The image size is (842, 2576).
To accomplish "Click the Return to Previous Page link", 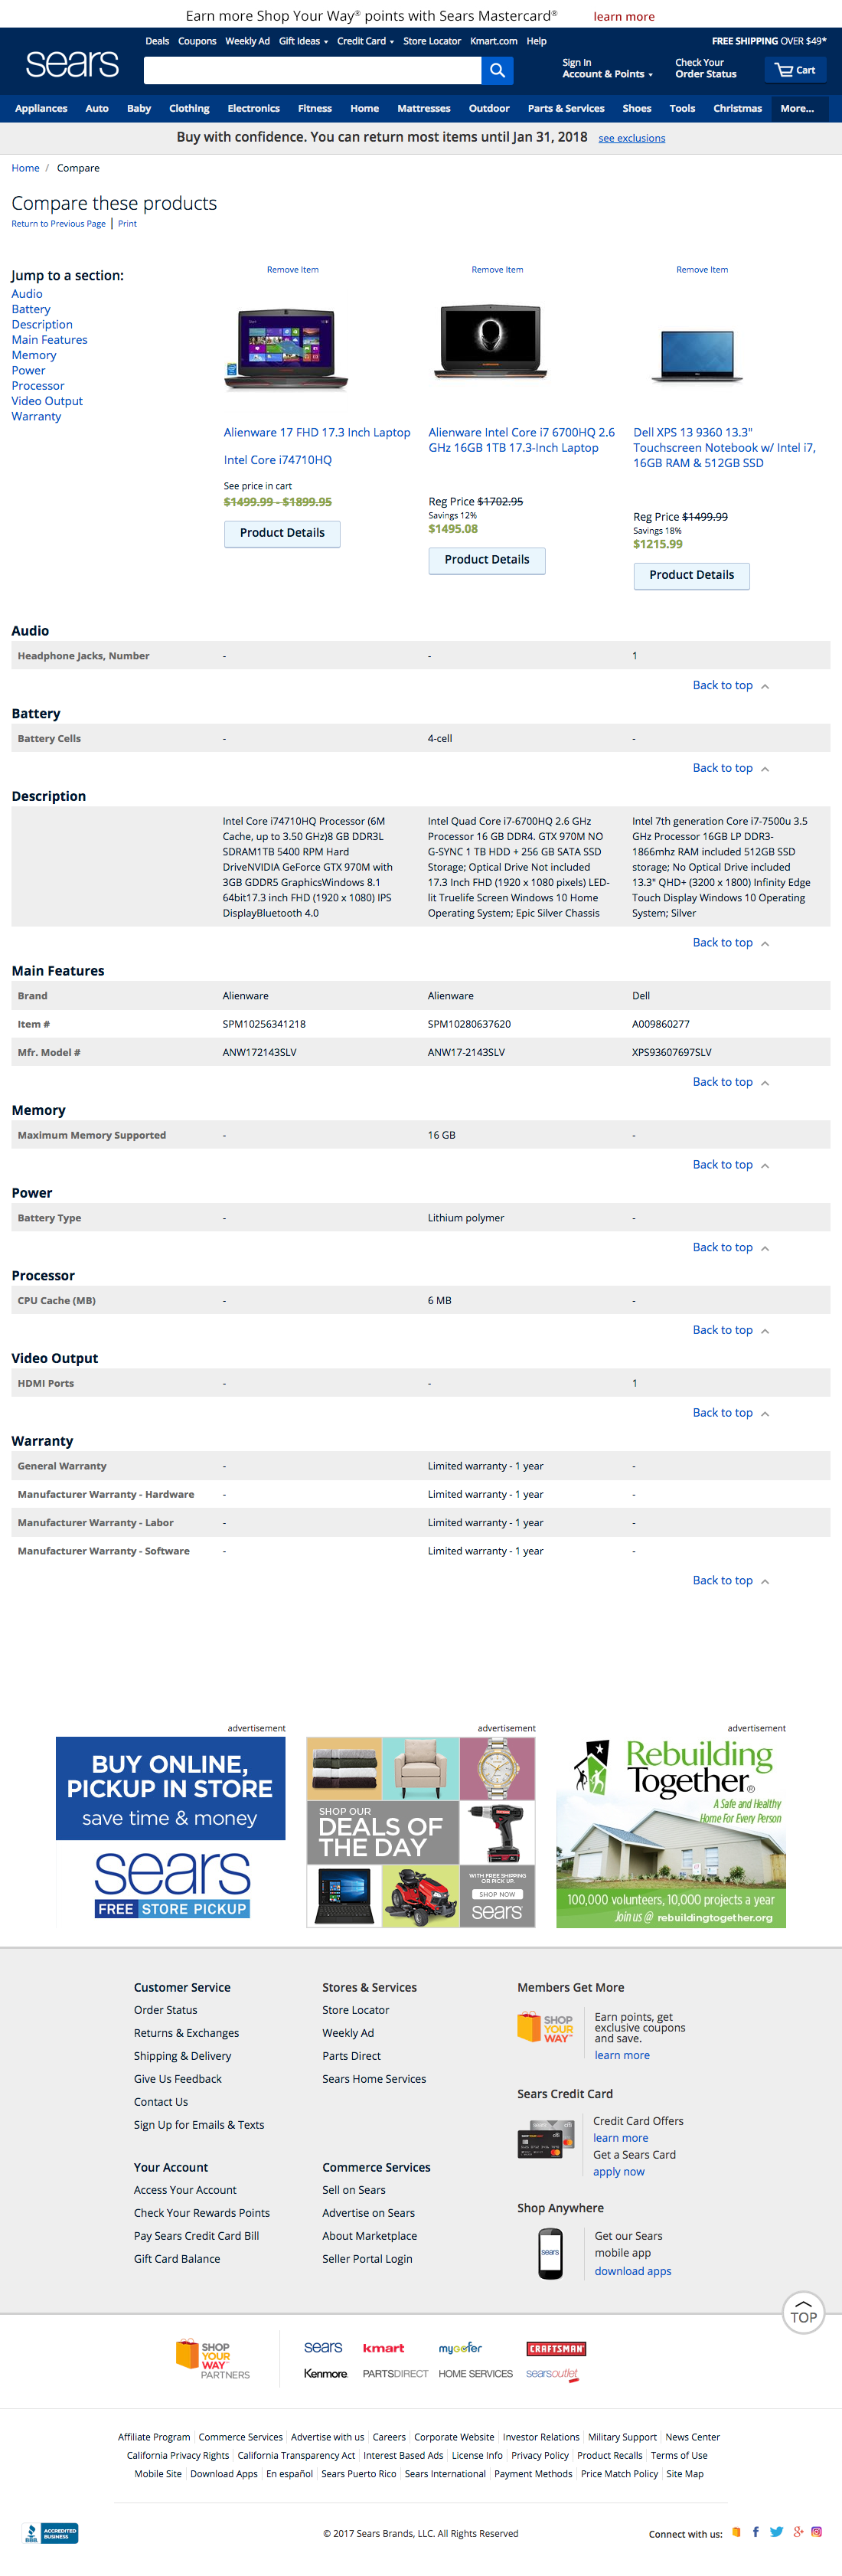I will click(57, 223).
